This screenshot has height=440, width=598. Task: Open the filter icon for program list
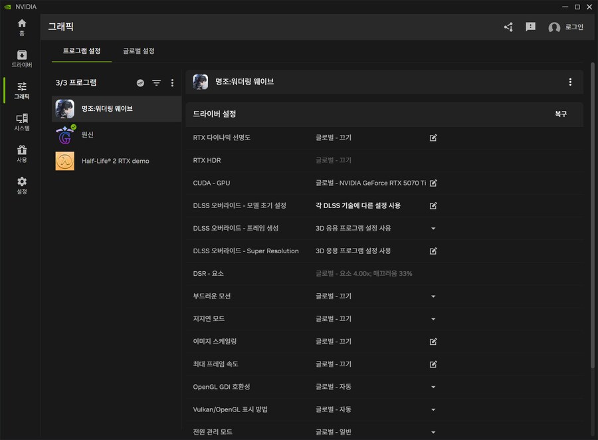click(156, 83)
